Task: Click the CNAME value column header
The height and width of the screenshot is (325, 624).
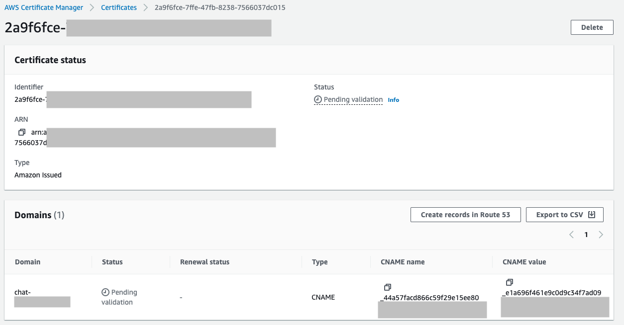Action: click(524, 262)
